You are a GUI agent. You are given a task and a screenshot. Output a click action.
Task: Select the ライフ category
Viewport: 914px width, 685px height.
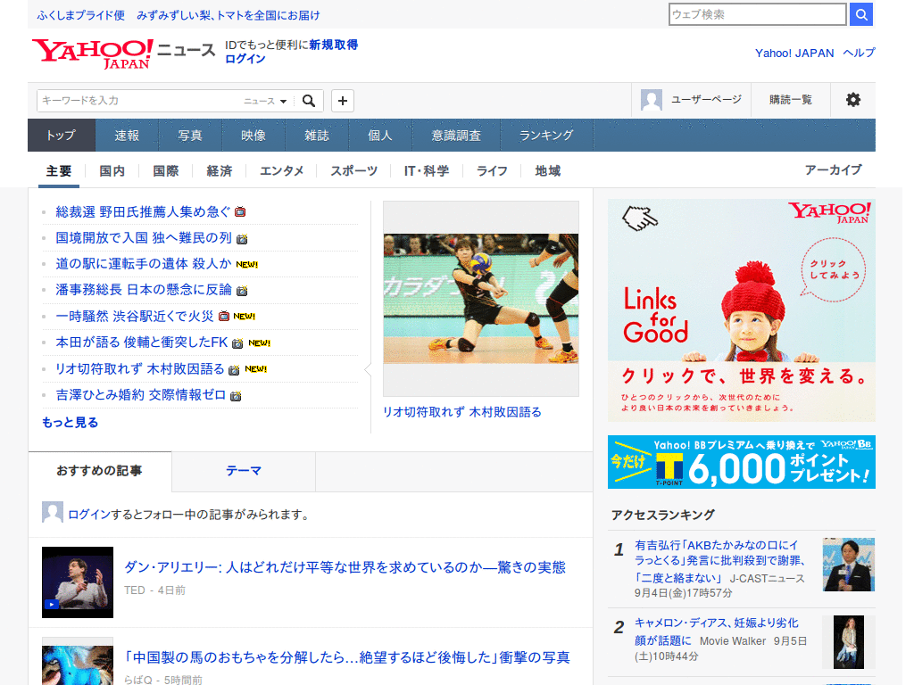[x=492, y=171]
